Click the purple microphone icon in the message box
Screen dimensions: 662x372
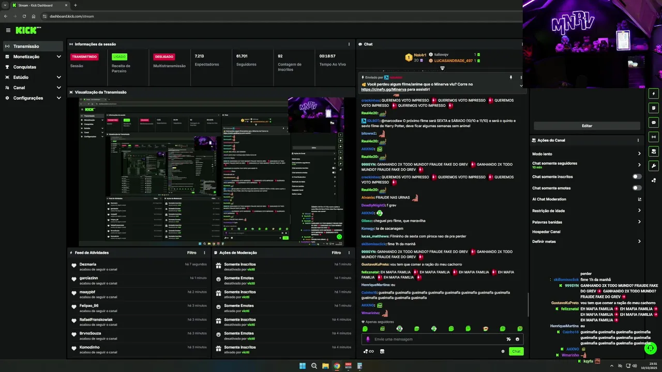[368, 339]
